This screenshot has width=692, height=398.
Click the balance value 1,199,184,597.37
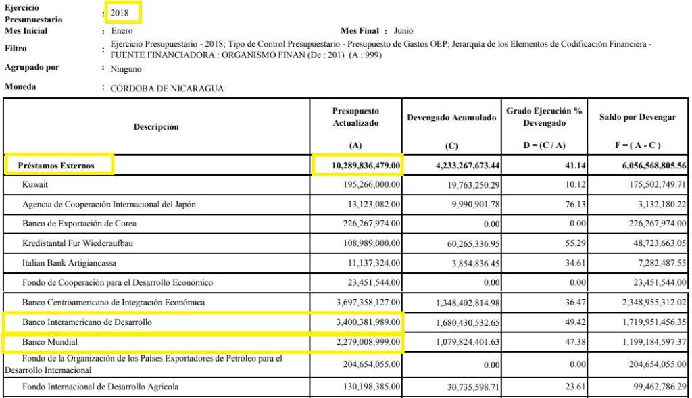tap(654, 341)
